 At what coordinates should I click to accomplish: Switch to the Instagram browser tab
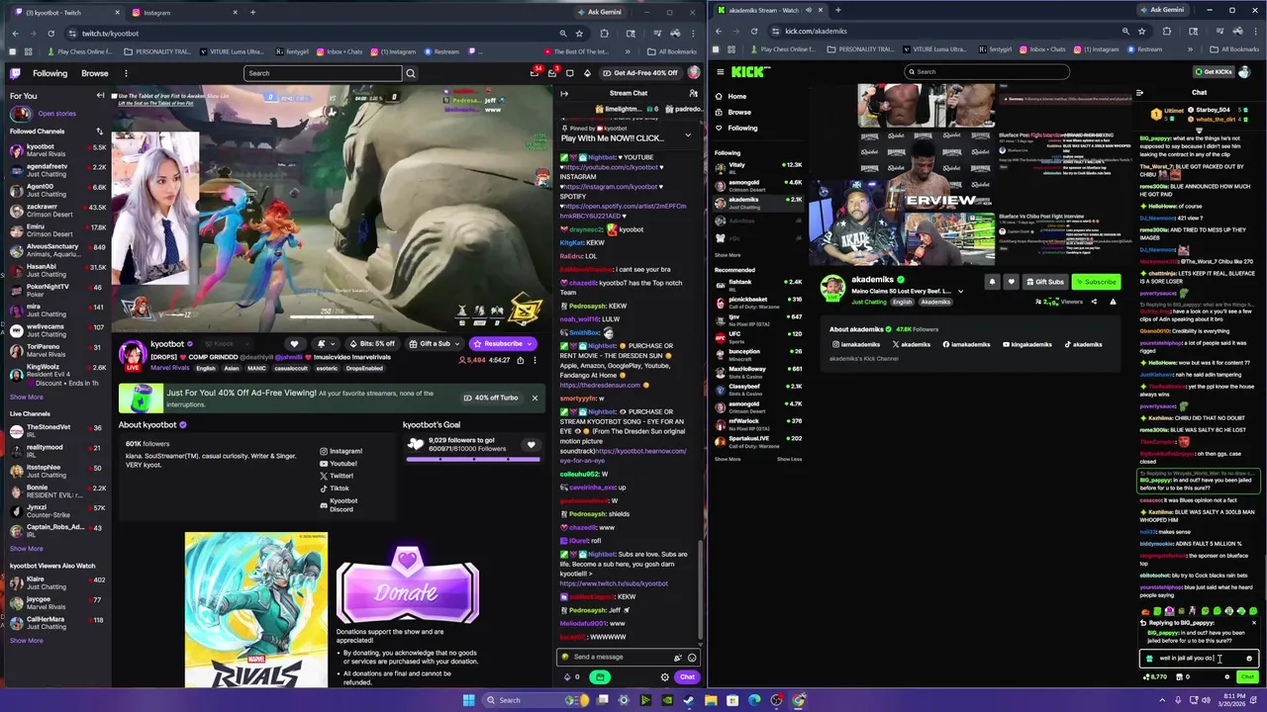[183, 12]
